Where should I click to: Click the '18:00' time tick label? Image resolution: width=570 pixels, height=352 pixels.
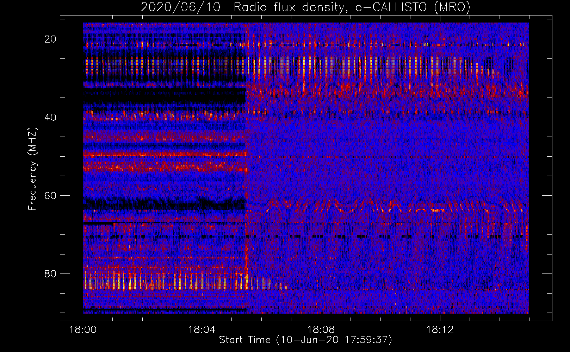(83, 330)
